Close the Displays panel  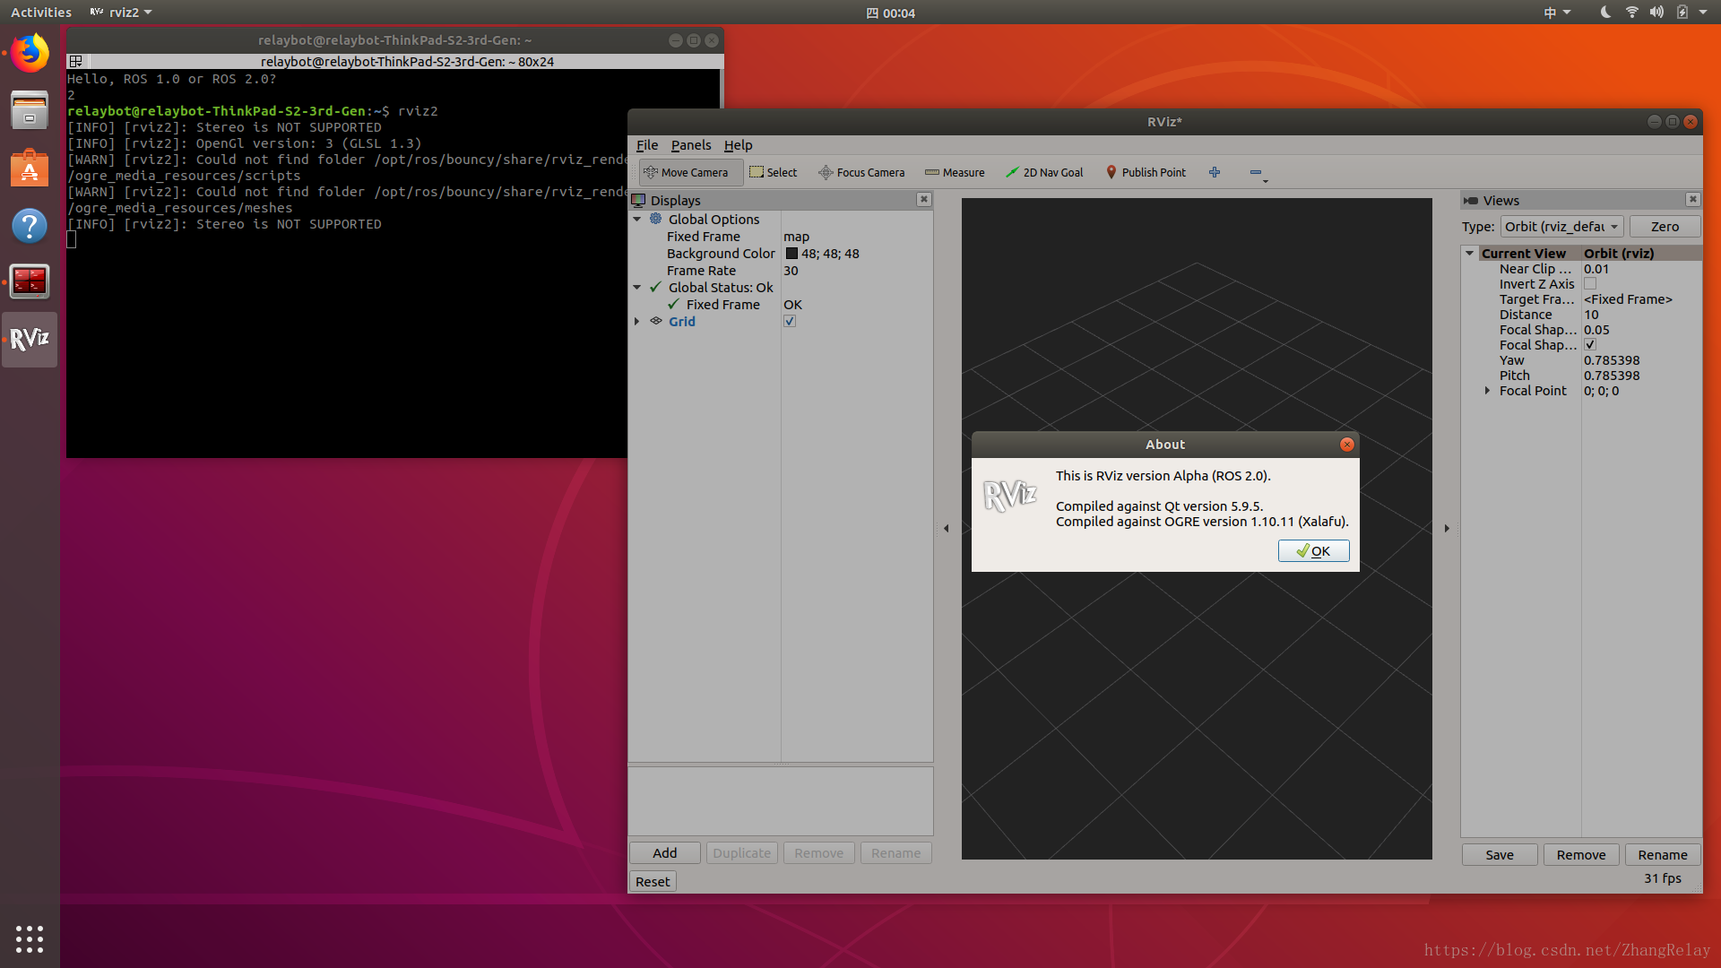pyautogui.click(x=923, y=200)
